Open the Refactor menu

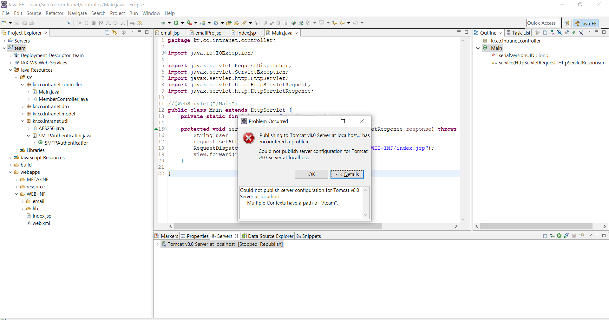click(55, 13)
